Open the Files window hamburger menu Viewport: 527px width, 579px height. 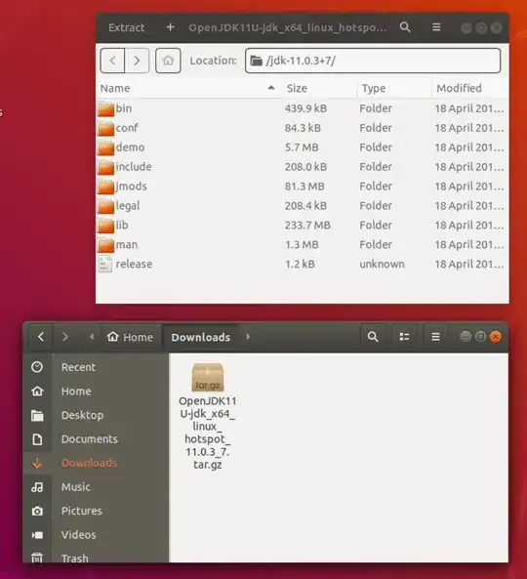point(435,337)
